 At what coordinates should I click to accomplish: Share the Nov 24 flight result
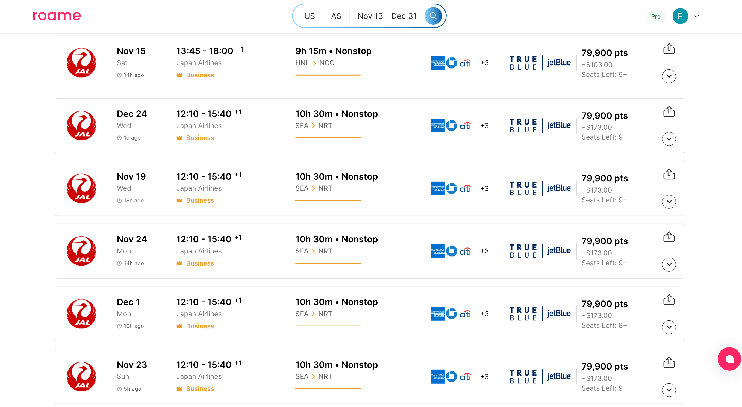[x=669, y=237]
